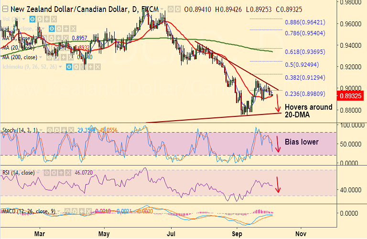The height and width of the screenshot is (239, 367).
Task: Toggle the Vol (20) indicator visibility eye
Action: pyautogui.click(x=32, y=19)
